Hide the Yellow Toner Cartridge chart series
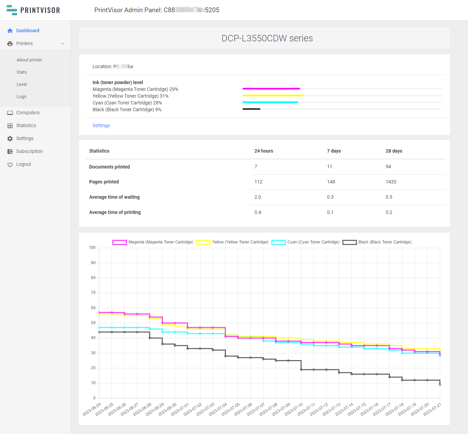The width and height of the screenshot is (468, 434). click(203, 242)
